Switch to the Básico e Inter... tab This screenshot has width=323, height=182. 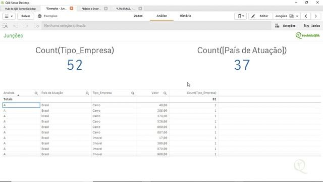(91, 9)
